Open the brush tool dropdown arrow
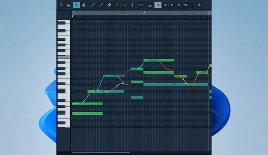This screenshot has height=155, width=268. click(96, 7)
